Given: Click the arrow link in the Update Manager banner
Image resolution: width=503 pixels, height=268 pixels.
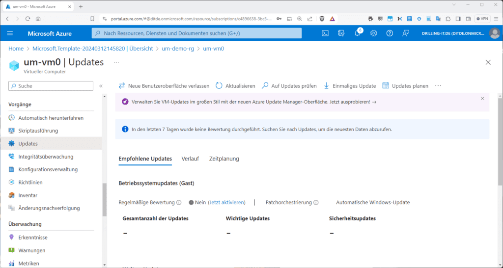Looking at the screenshot, I should tap(374, 102).
